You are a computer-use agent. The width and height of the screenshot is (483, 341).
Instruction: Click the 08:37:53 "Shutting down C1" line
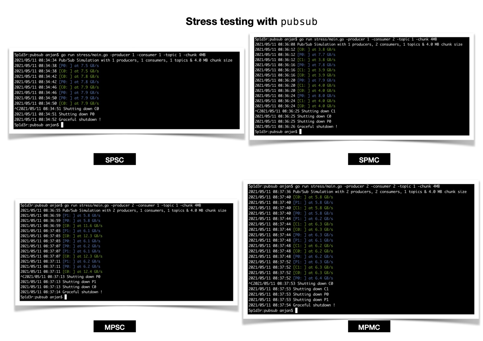pos(289,289)
